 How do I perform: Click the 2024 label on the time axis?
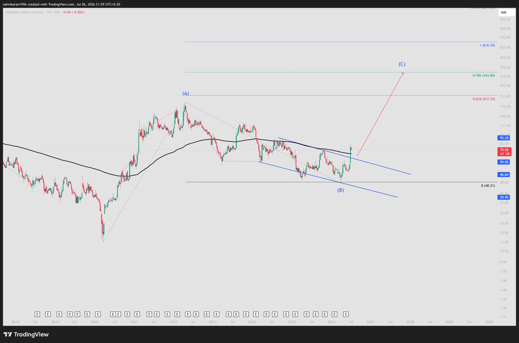[252, 322]
